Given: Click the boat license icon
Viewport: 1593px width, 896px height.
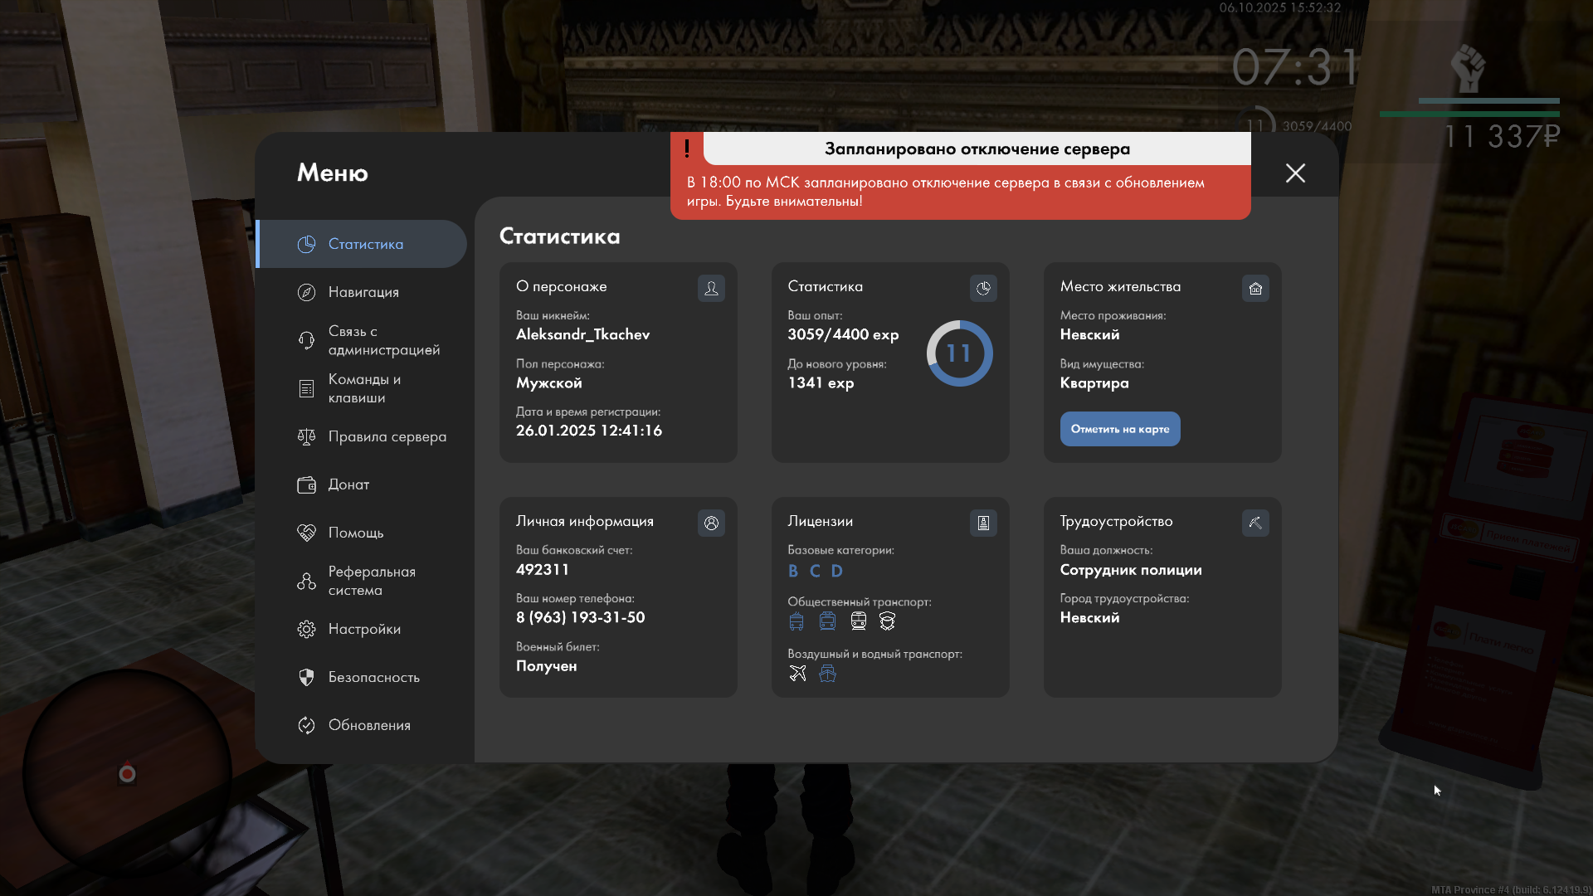Looking at the screenshot, I should (x=827, y=673).
